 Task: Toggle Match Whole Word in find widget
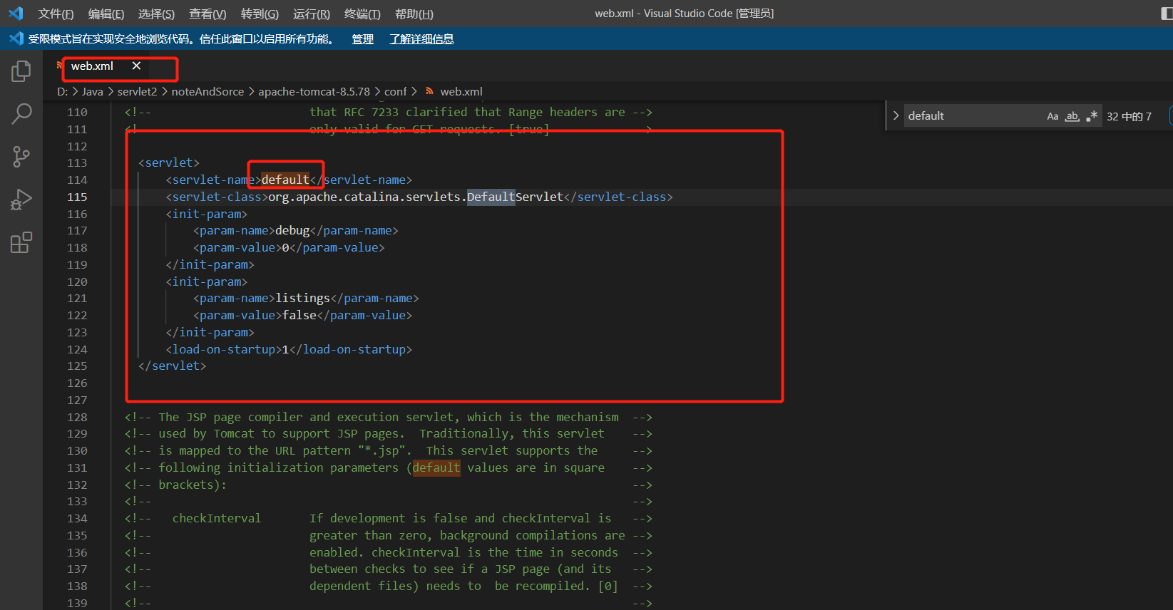1072,116
